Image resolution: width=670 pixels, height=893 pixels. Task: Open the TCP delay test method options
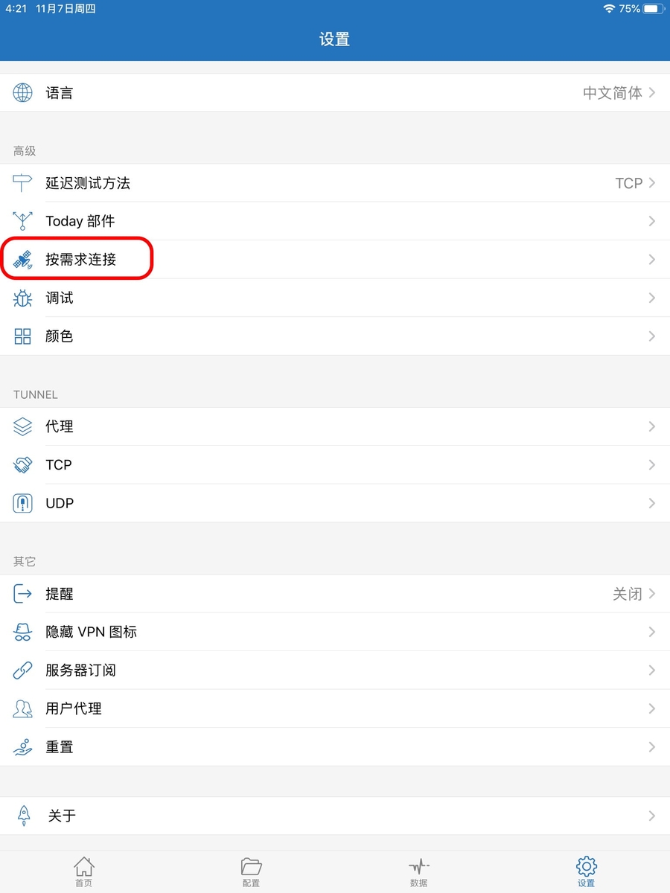click(x=634, y=183)
